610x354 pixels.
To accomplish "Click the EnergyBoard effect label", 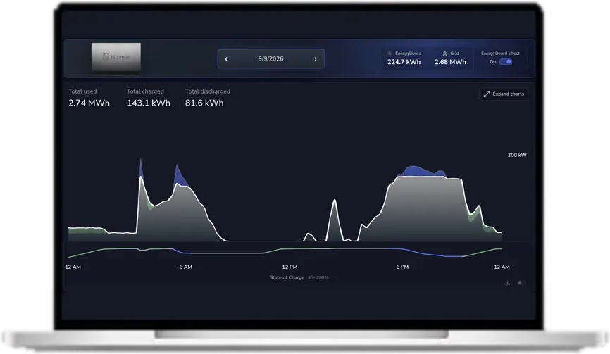I will [500, 53].
